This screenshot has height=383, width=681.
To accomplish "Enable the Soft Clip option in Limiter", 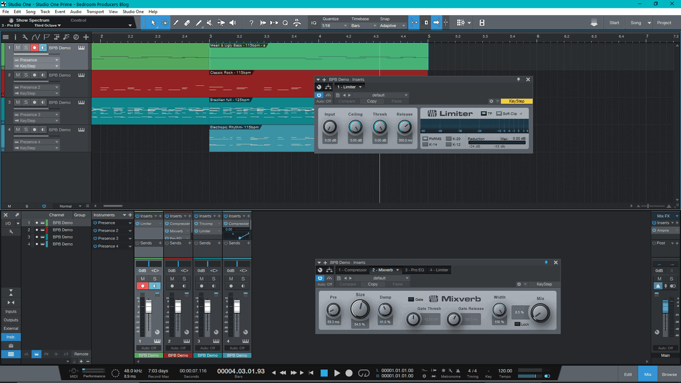I will click(x=499, y=114).
